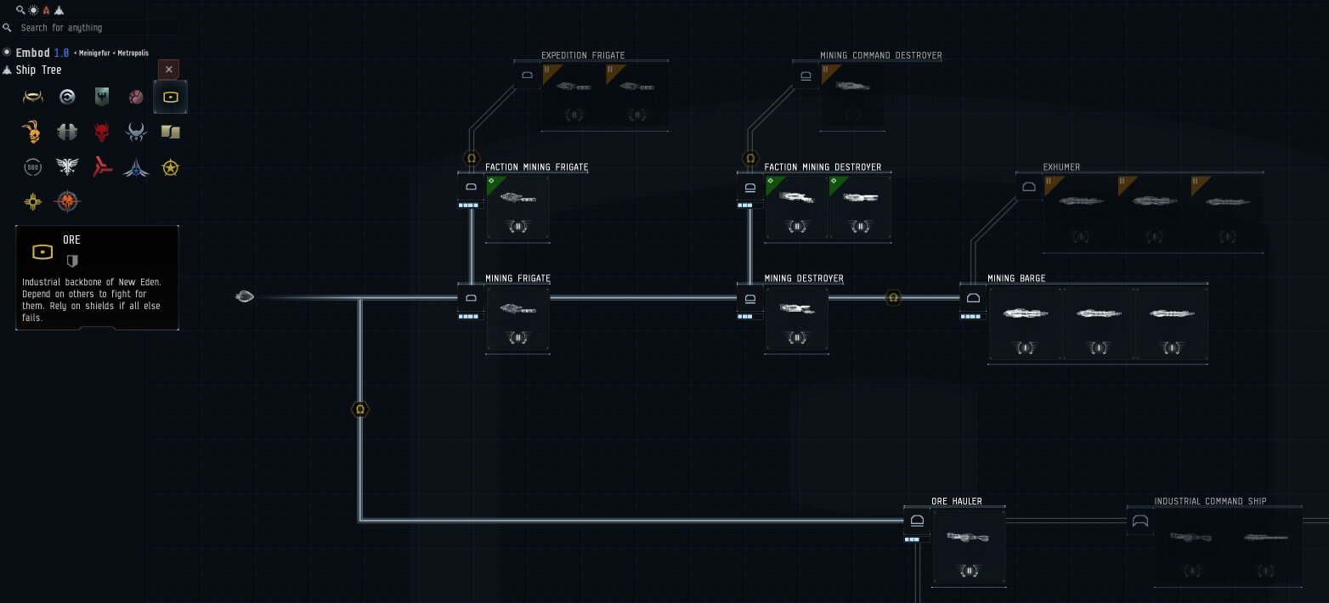Select the red demon skull faction icon
Image resolution: width=1329 pixels, height=603 pixels.
102,132
